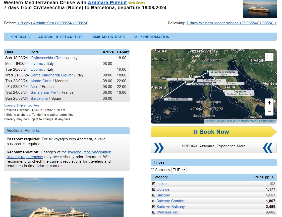
Task: Select the Outside price 1,177
Action: tap(270, 189)
